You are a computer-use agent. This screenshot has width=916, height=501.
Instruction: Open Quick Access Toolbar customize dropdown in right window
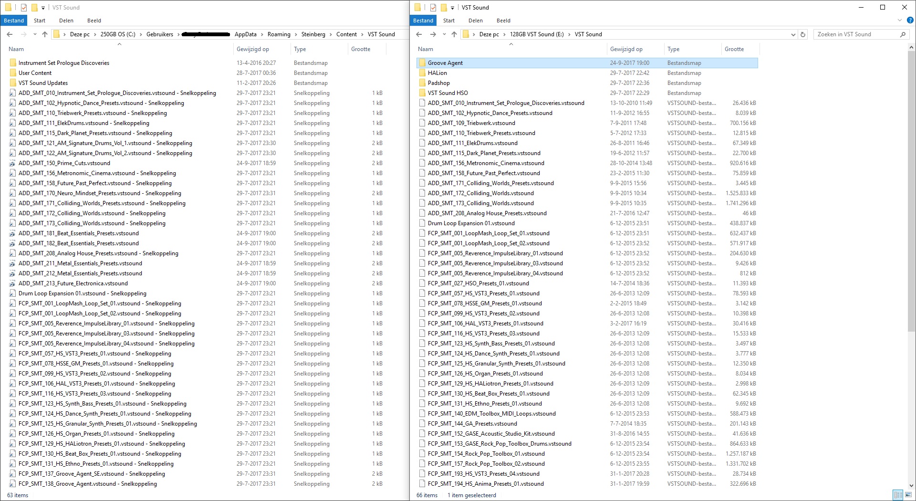coord(452,8)
